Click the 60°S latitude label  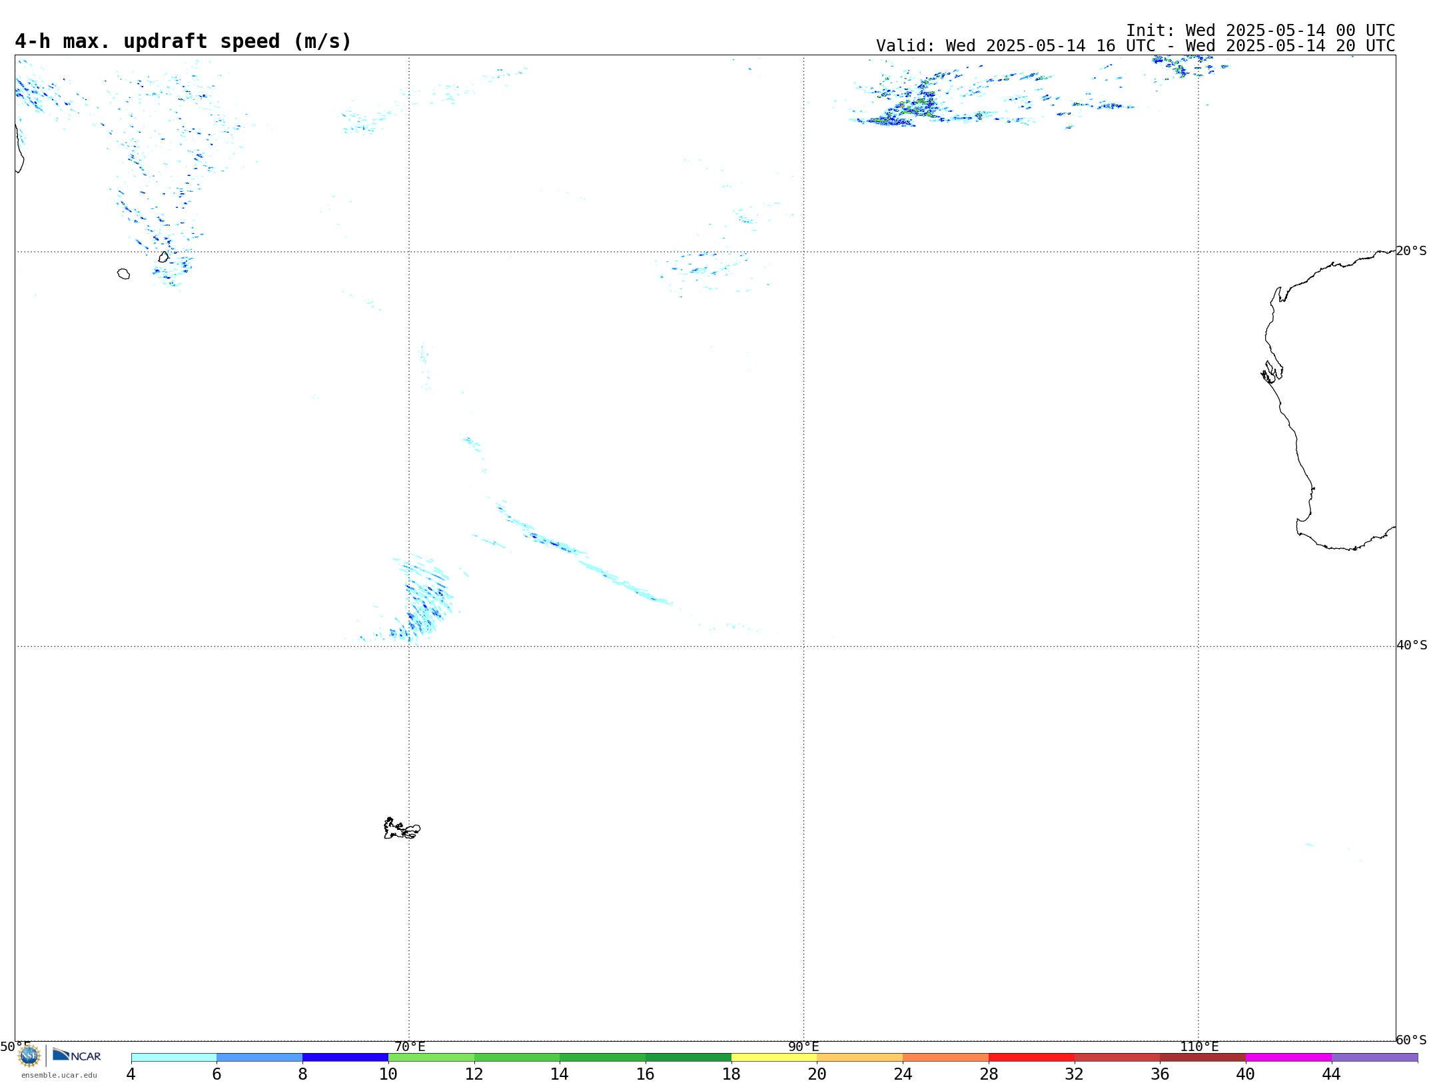click(x=1412, y=1040)
